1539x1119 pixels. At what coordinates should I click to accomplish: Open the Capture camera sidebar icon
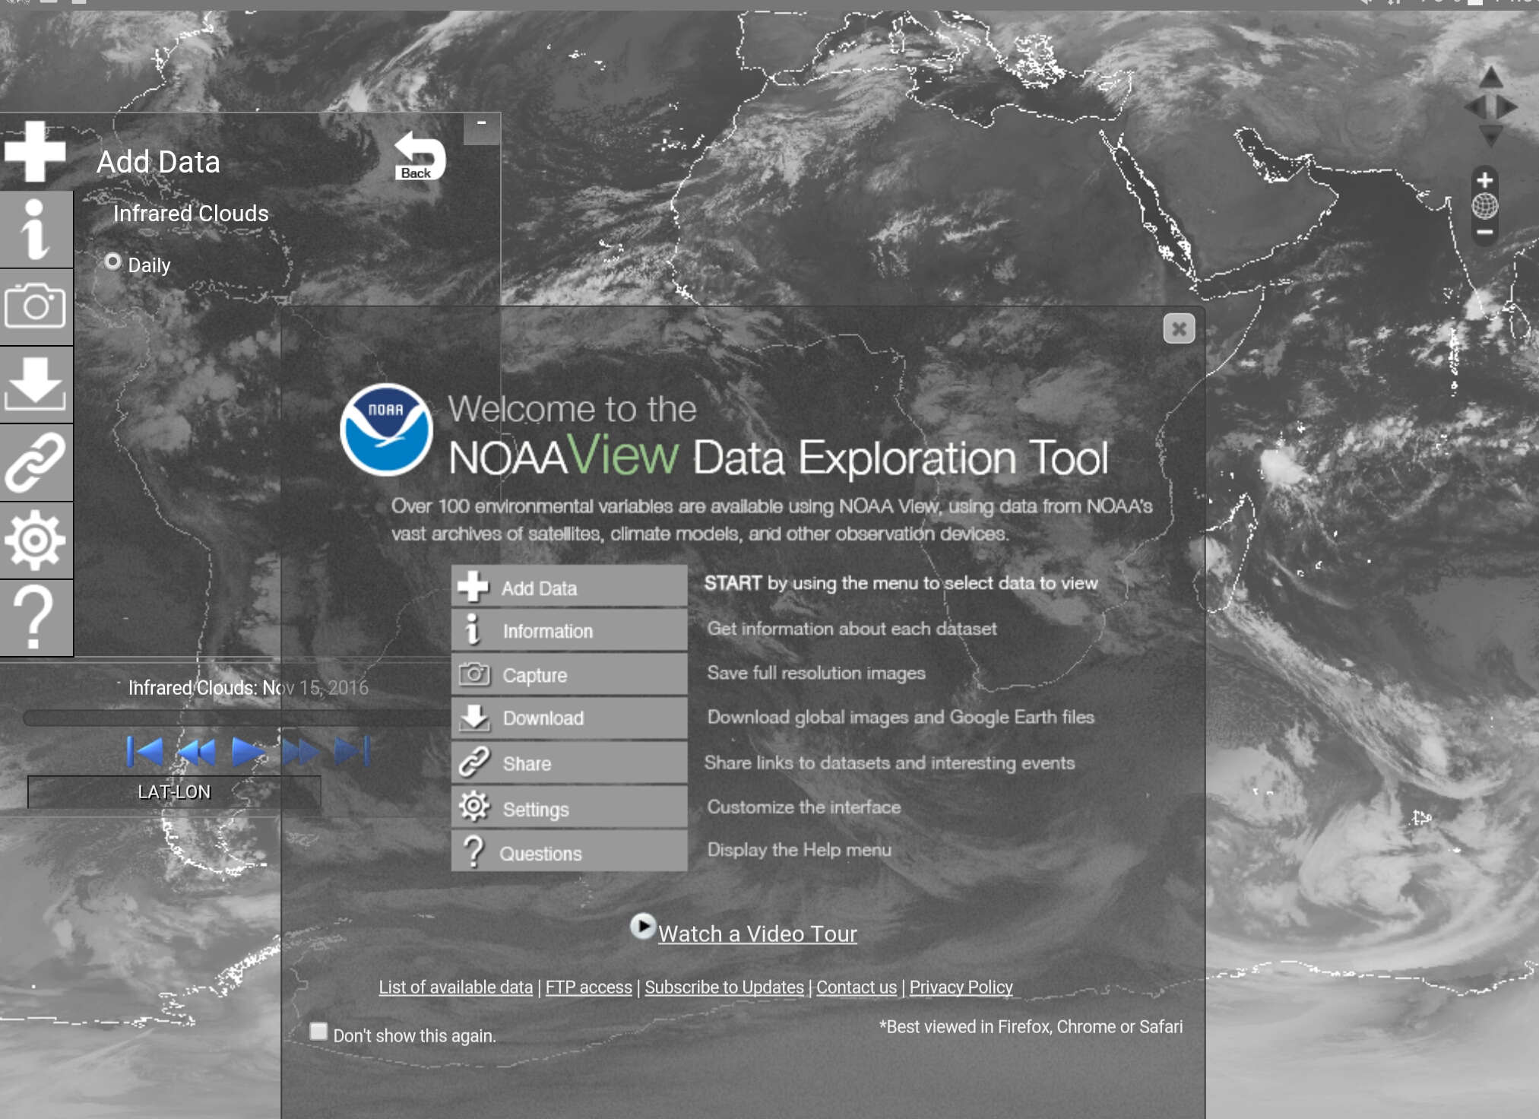point(35,307)
